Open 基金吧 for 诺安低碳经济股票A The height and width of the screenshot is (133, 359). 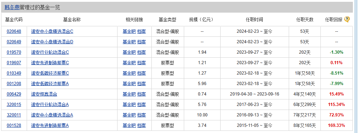(x=129, y=84)
